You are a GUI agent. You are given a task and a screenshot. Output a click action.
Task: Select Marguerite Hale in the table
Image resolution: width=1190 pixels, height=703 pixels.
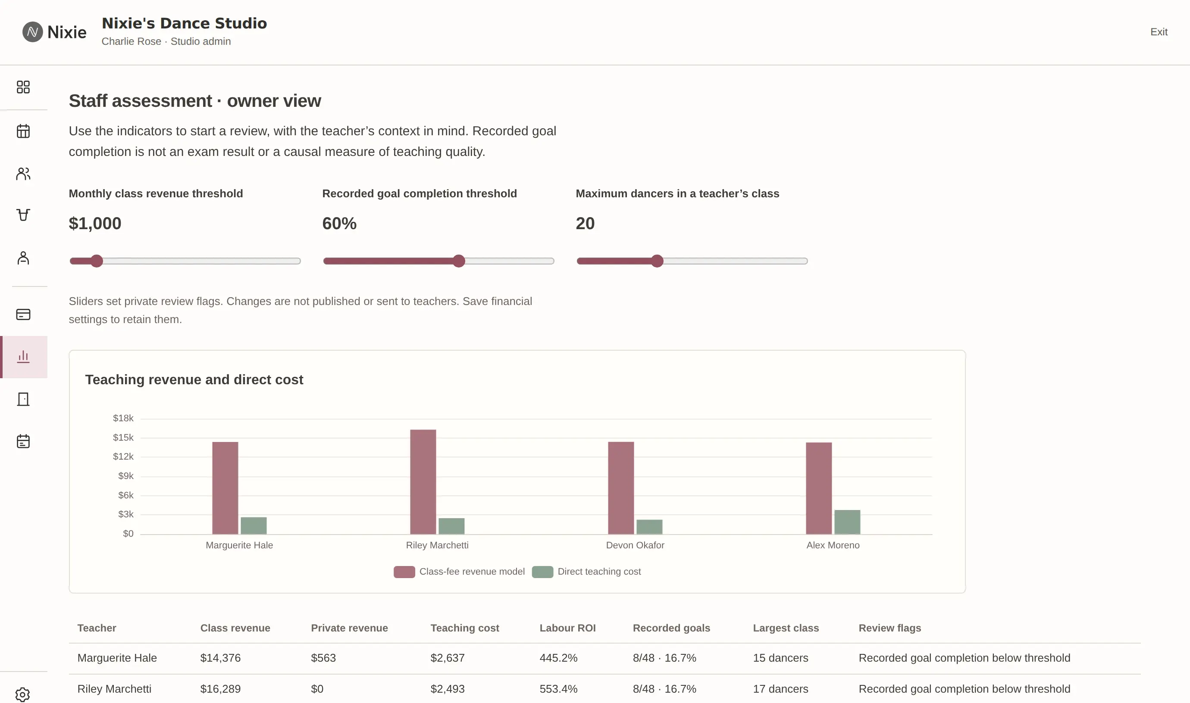coord(117,658)
